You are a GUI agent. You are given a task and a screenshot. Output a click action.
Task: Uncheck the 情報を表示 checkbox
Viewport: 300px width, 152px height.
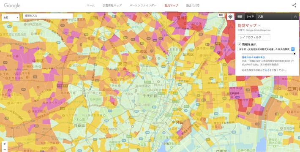point(239,44)
